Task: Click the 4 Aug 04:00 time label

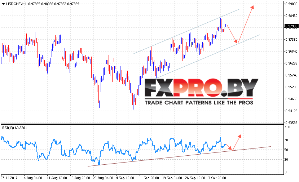Action: 33,178
